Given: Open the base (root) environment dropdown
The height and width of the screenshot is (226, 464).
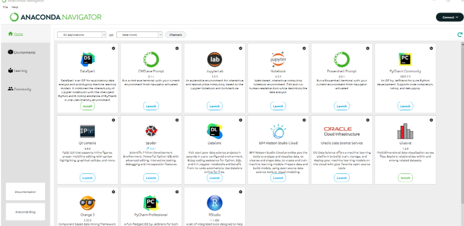Looking at the screenshot, I should click(x=139, y=35).
